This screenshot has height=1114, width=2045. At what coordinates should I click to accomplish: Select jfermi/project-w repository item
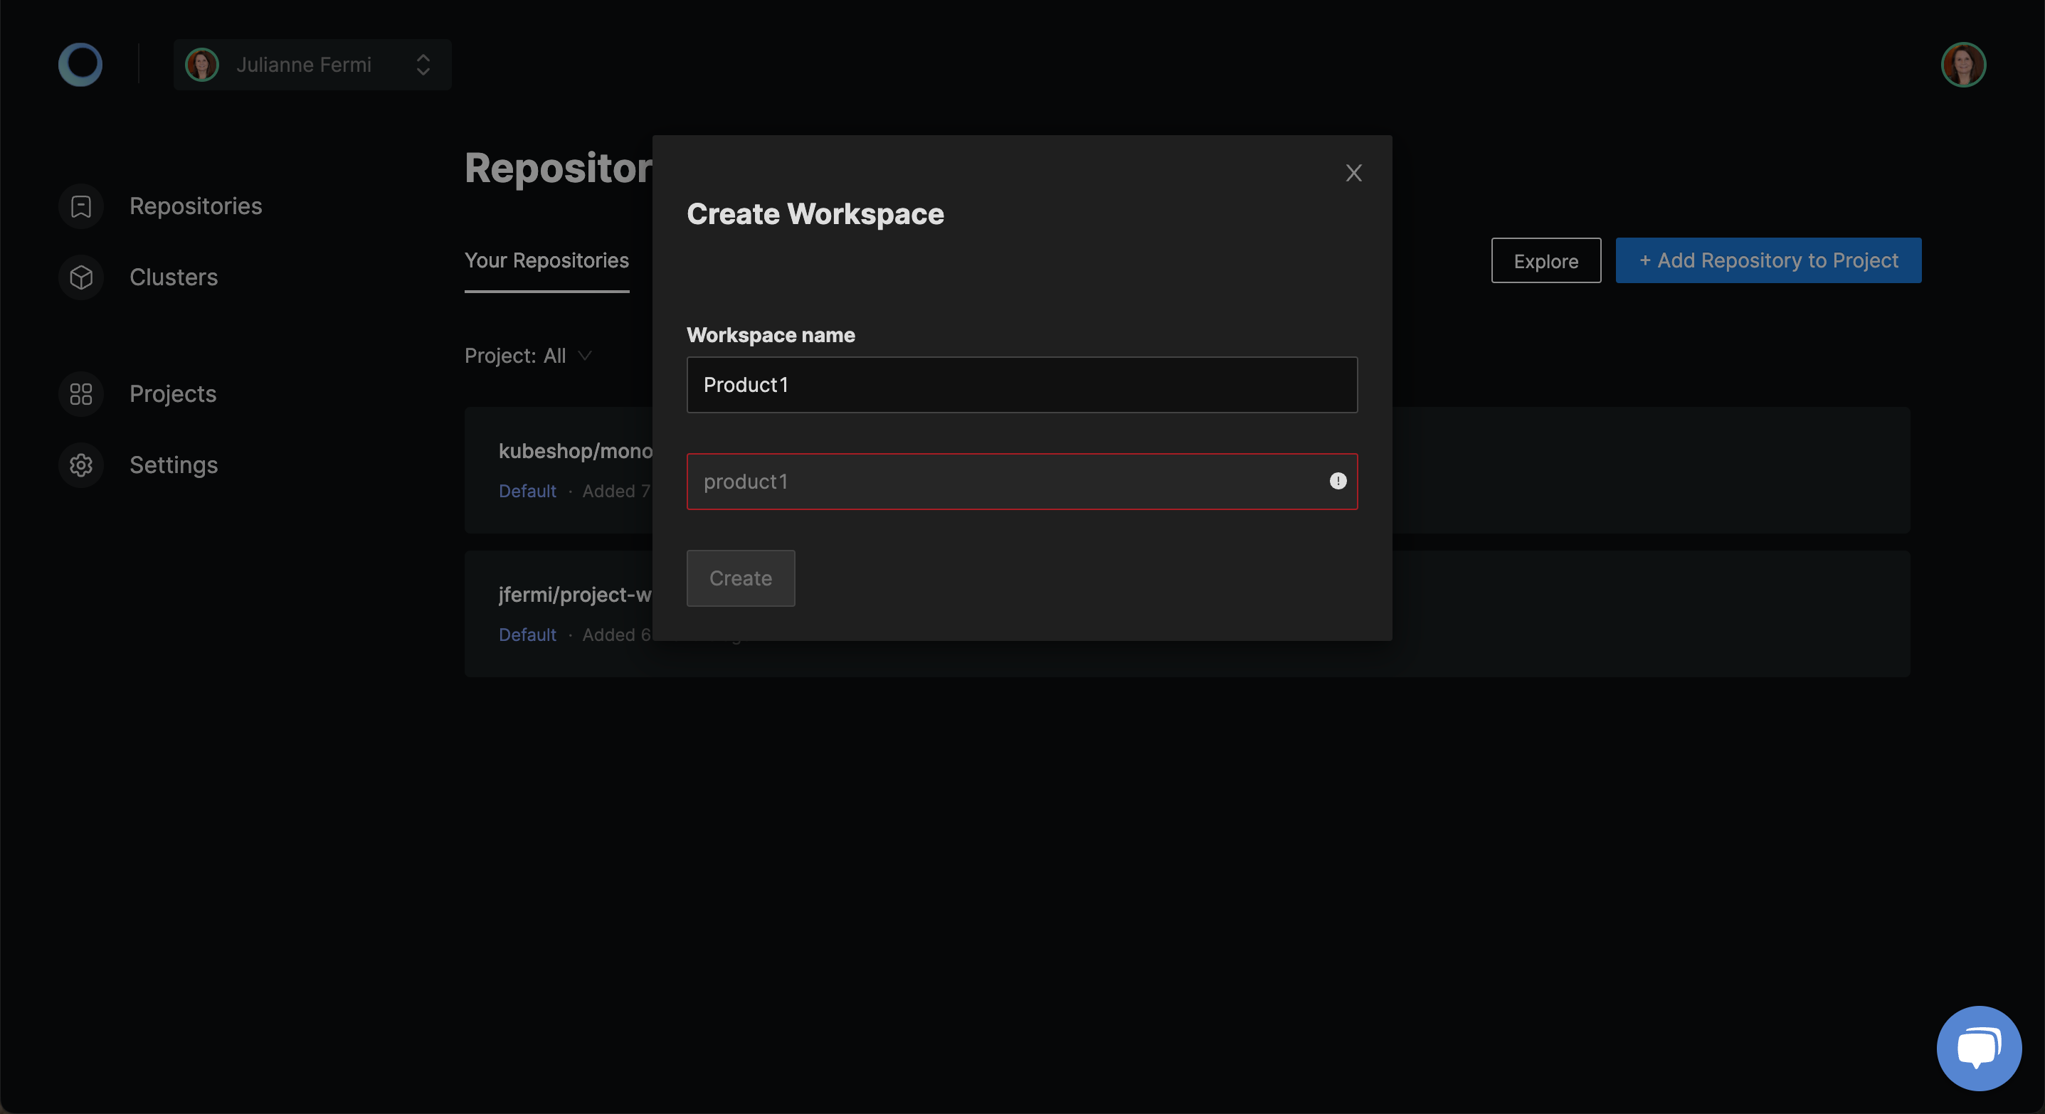click(1188, 613)
